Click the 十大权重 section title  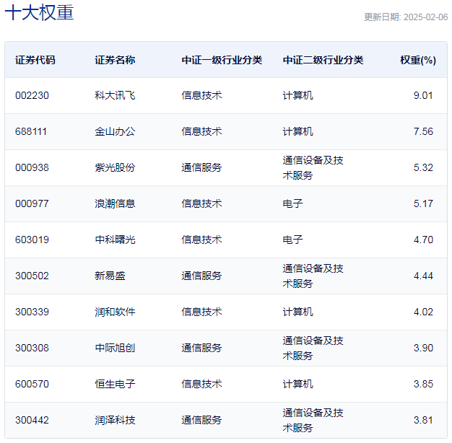point(39,13)
